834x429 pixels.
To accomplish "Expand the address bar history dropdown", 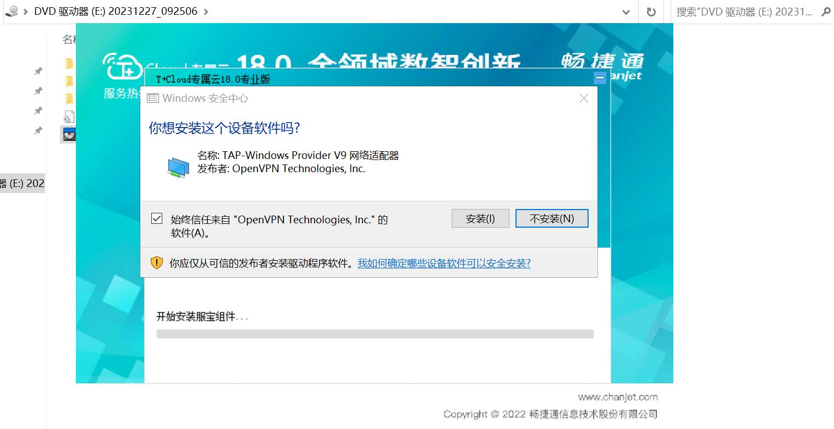I will point(625,12).
